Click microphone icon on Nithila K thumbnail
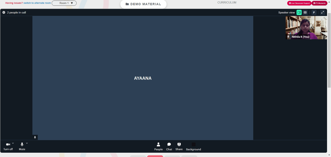 (x=288, y=37)
